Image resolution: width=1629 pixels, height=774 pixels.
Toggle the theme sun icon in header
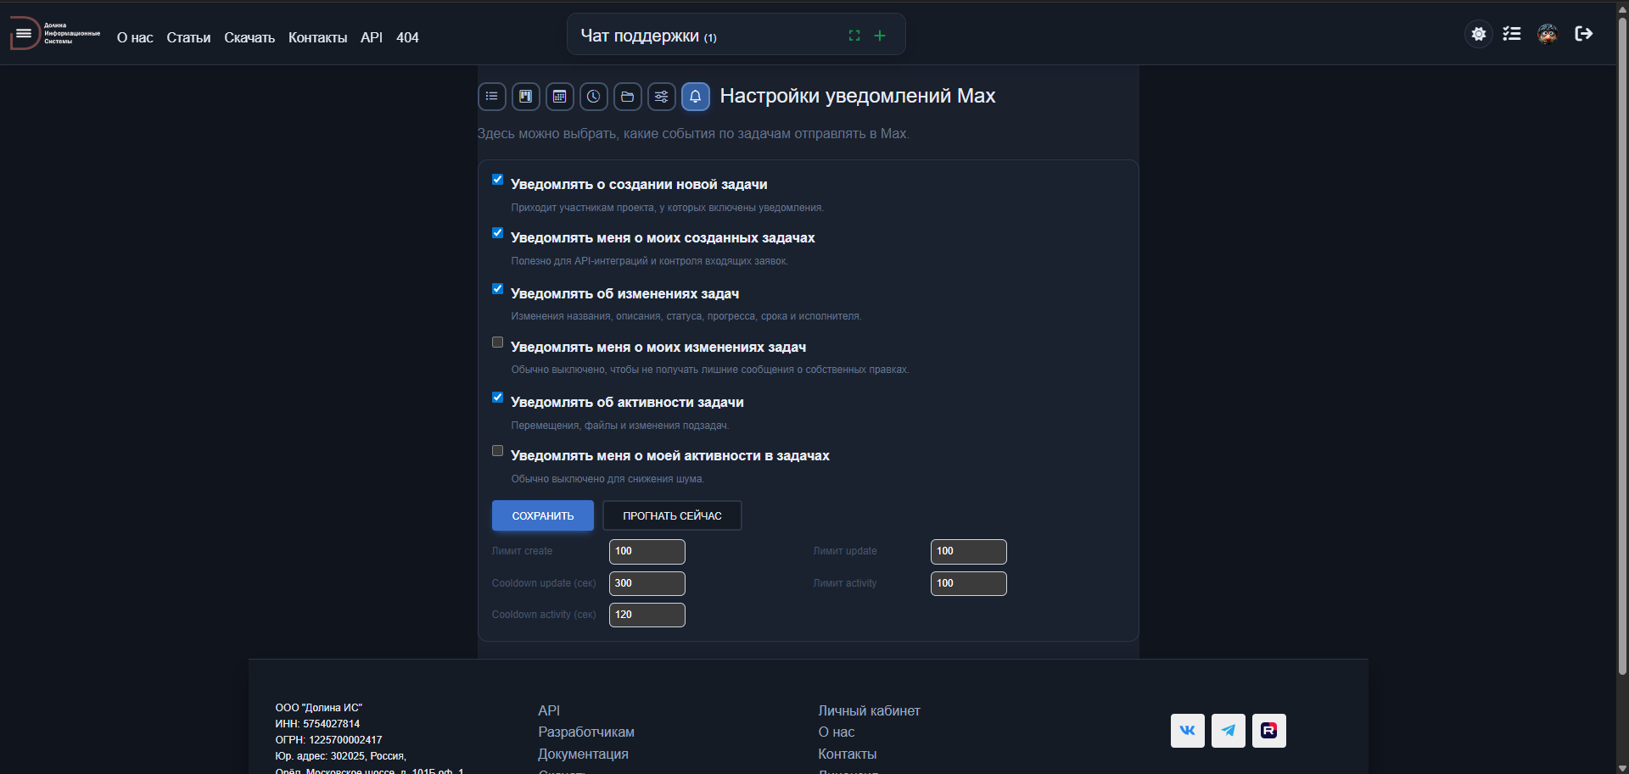coord(1479,34)
